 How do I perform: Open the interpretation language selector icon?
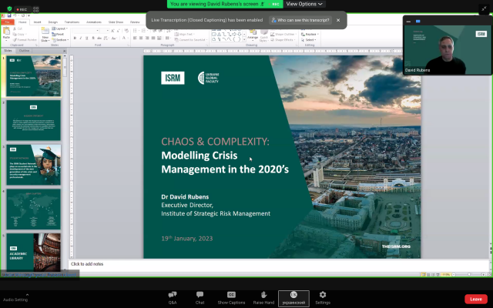click(x=293, y=296)
